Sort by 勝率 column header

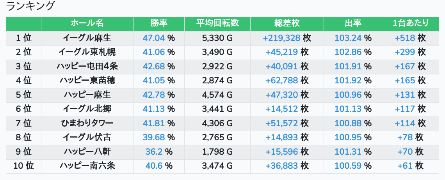coord(158,23)
